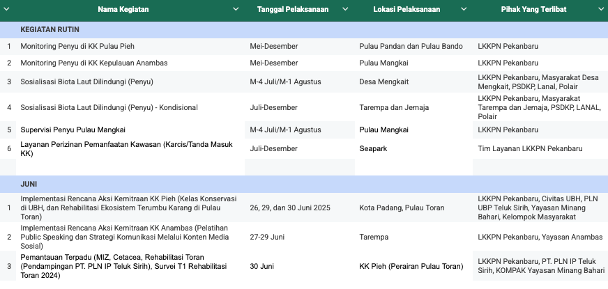Click the Layanan Perizinan Pemanfaatan Kawasan cell
The image size is (608, 289).
point(130,149)
